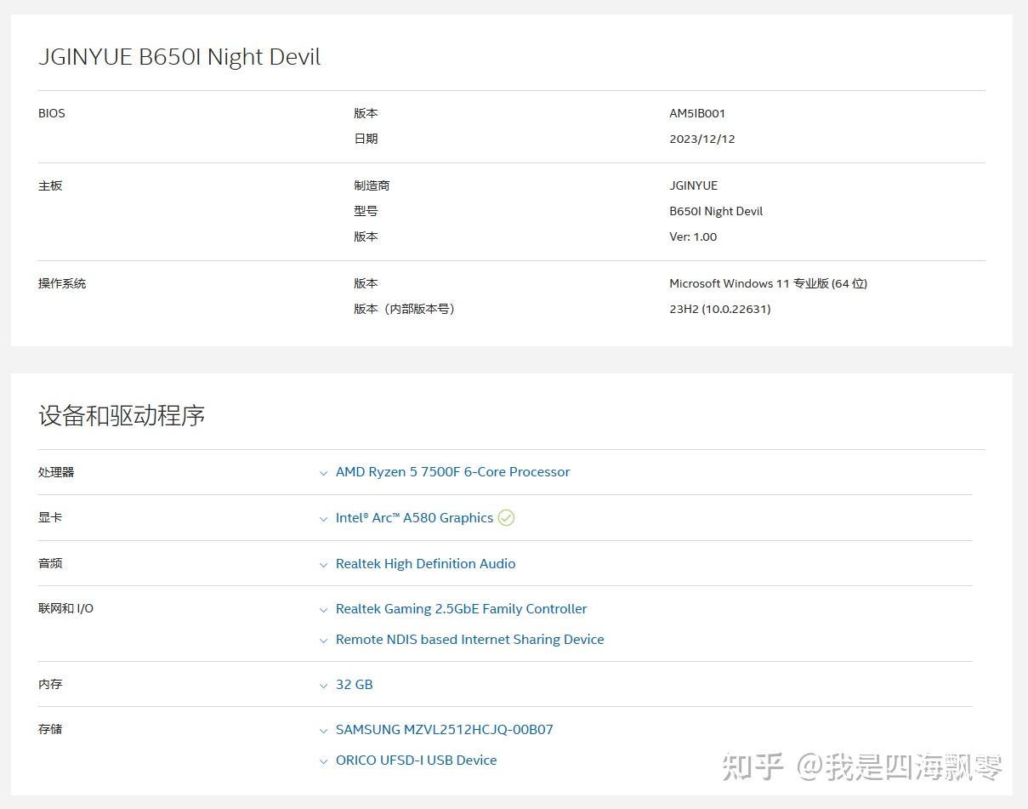
Task: Select the 版本（内部版本号）field label
Action: [x=404, y=309]
